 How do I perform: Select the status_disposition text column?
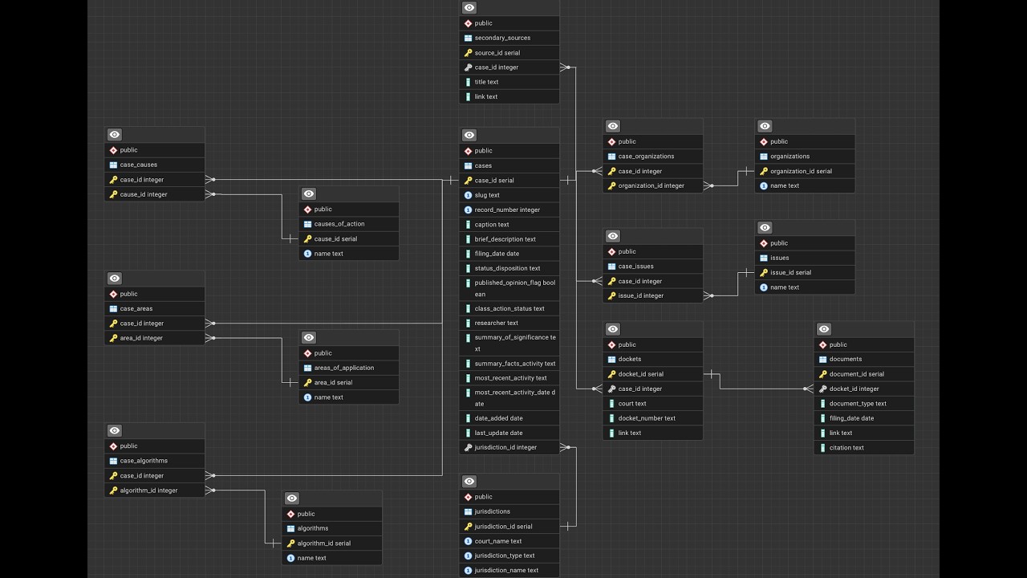point(509,268)
